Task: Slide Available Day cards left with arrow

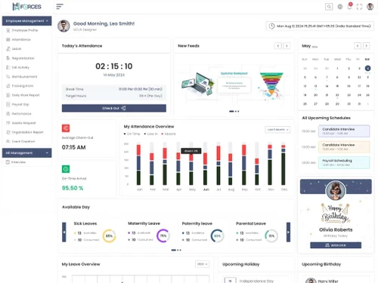Action: [64, 232]
